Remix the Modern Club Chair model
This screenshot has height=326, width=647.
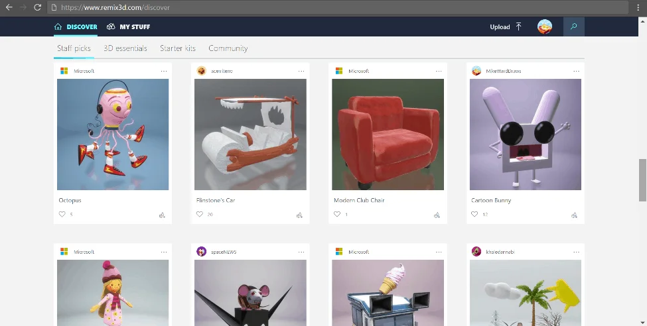point(437,215)
